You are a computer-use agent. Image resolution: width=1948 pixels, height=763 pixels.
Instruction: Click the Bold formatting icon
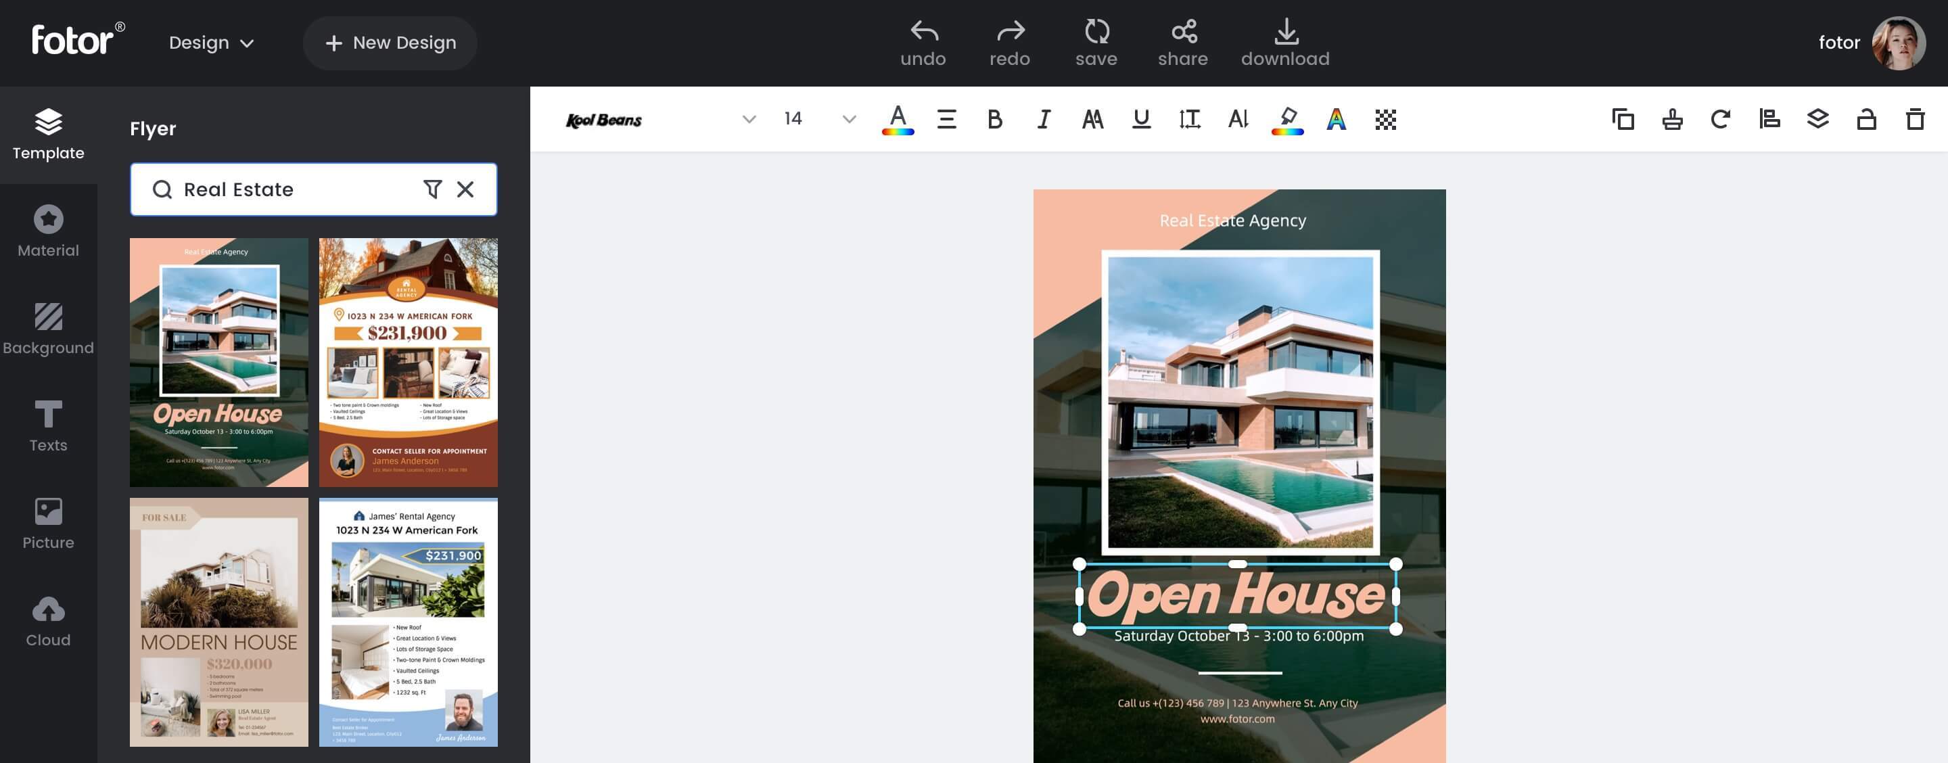tap(994, 118)
